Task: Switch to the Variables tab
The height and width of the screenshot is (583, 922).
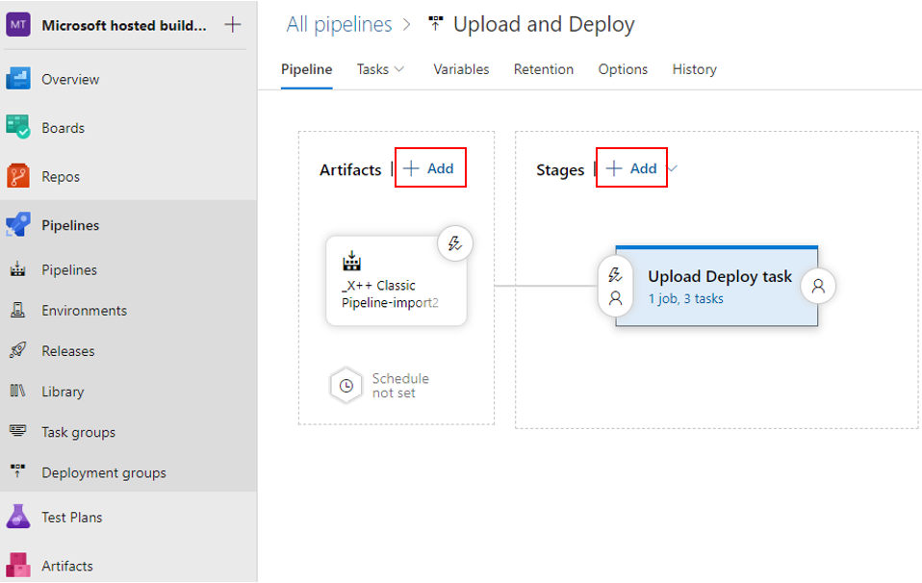Action: pyautogui.click(x=461, y=69)
